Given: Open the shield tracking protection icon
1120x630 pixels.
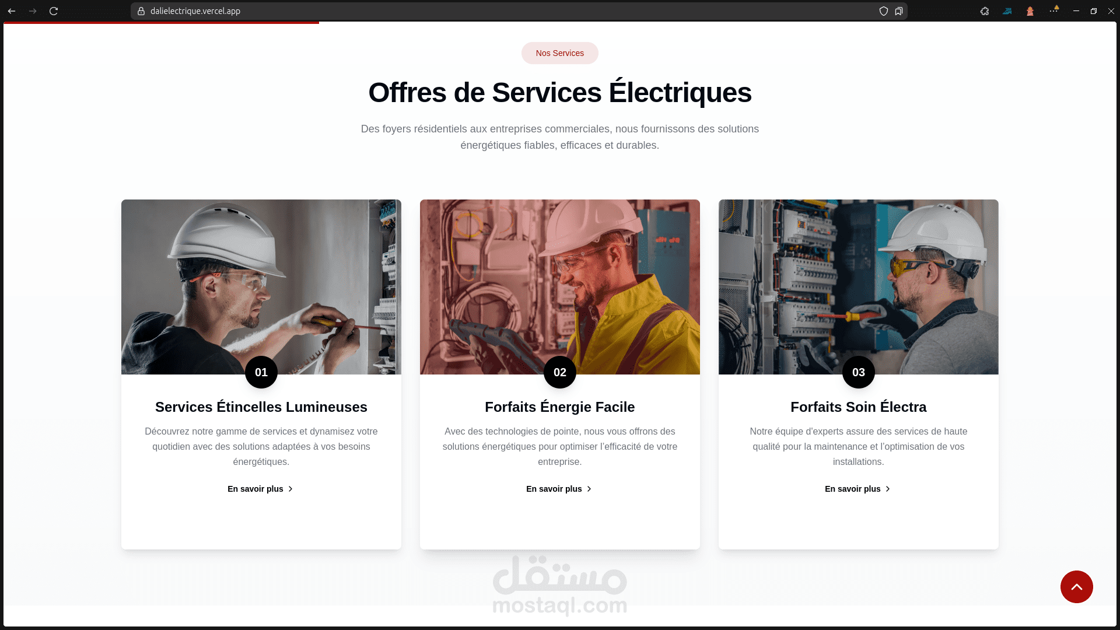Looking at the screenshot, I should (x=884, y=11).
